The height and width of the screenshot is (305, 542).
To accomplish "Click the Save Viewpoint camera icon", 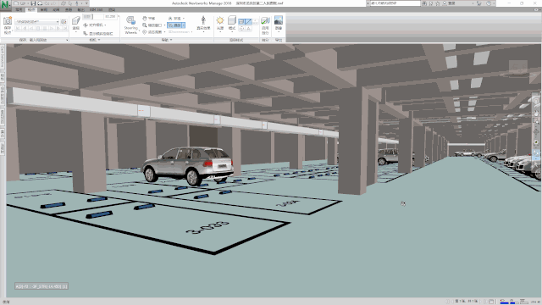I will point(8,21).
